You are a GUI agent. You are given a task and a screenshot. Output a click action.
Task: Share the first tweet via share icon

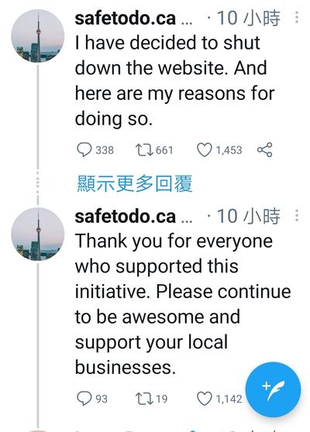[265, 150]
